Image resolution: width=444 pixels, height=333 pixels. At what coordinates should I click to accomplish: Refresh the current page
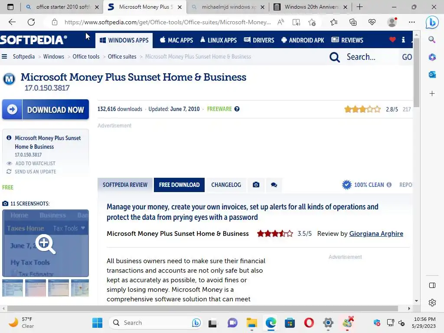(x=31, y=22)
